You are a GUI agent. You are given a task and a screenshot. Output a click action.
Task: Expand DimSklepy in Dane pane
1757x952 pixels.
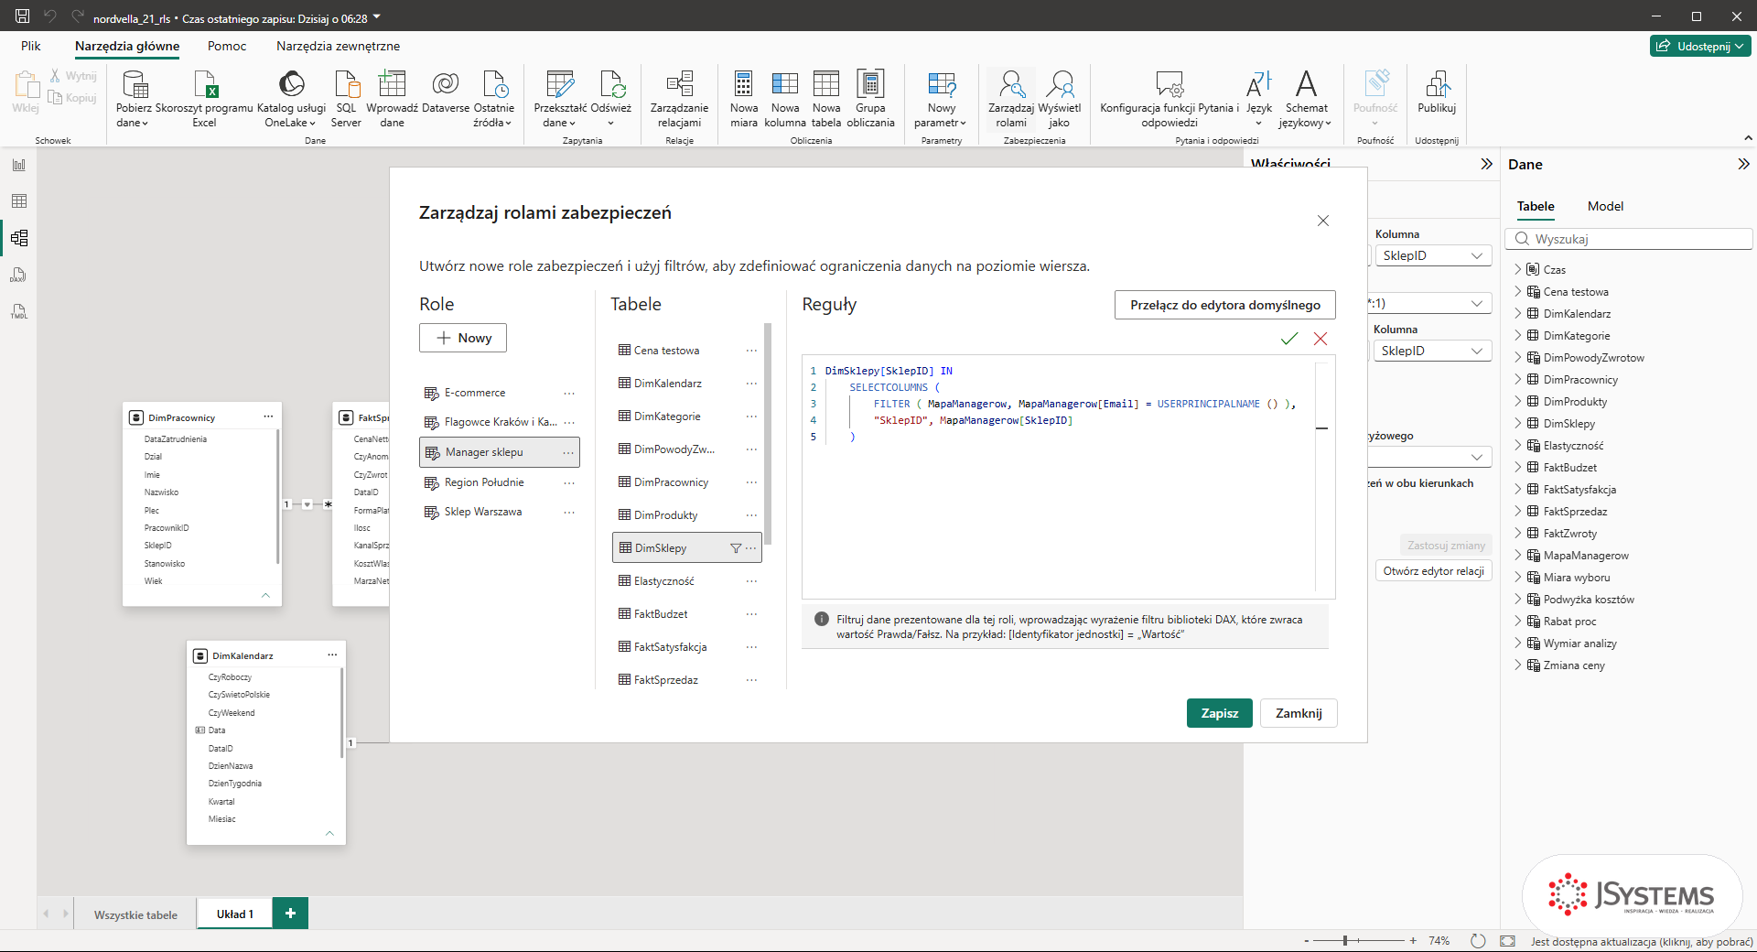pyautogui.click(x=1518, y=423)
